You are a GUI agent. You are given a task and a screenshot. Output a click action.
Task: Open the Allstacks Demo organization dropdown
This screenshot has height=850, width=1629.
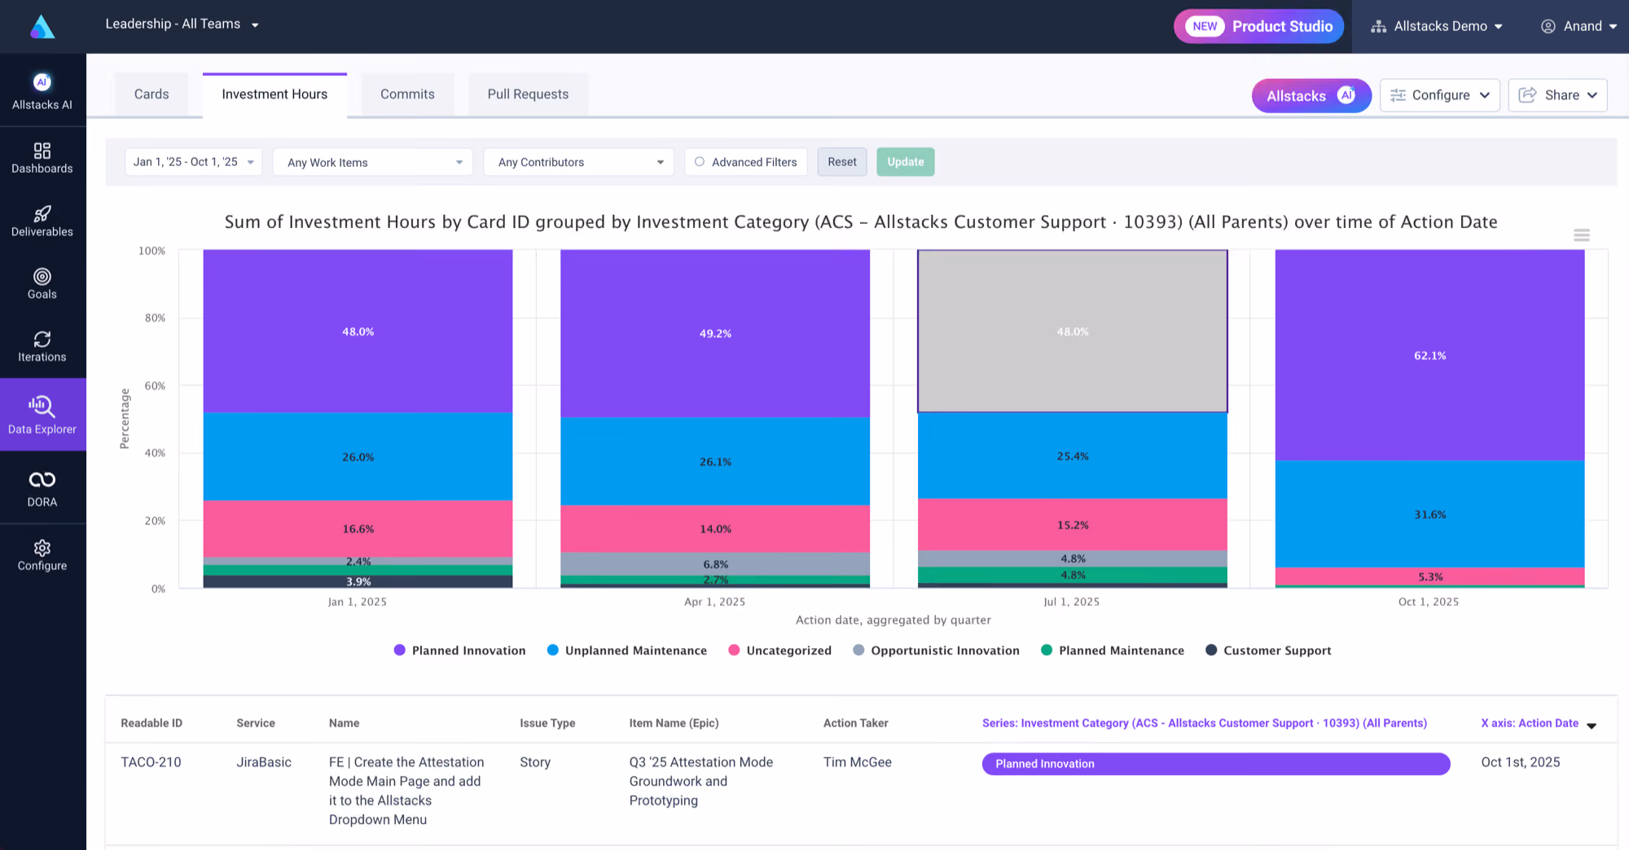[x=1437, y=26]
